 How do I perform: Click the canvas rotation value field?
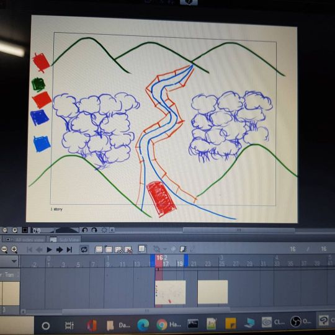42,231
